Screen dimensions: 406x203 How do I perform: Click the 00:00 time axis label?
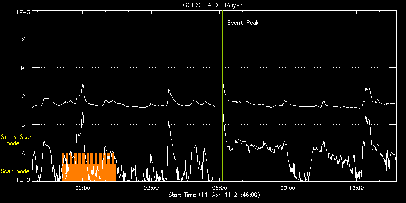[x=82, y=188]
